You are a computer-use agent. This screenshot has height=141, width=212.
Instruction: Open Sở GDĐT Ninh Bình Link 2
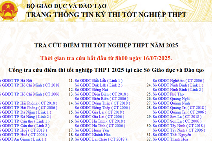point(178,90)
